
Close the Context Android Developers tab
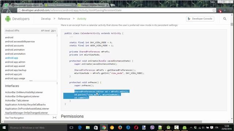point(107,5)
